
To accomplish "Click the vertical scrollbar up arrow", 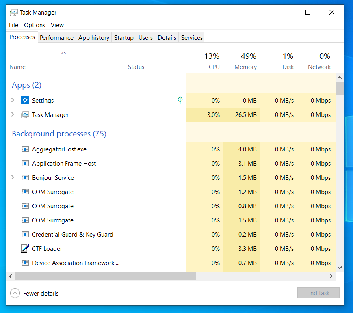I will [x=340, y=78].
